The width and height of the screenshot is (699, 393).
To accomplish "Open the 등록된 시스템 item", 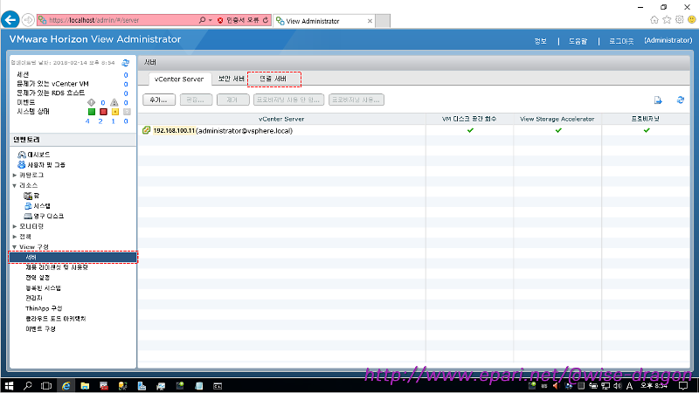I will [43, 288].
